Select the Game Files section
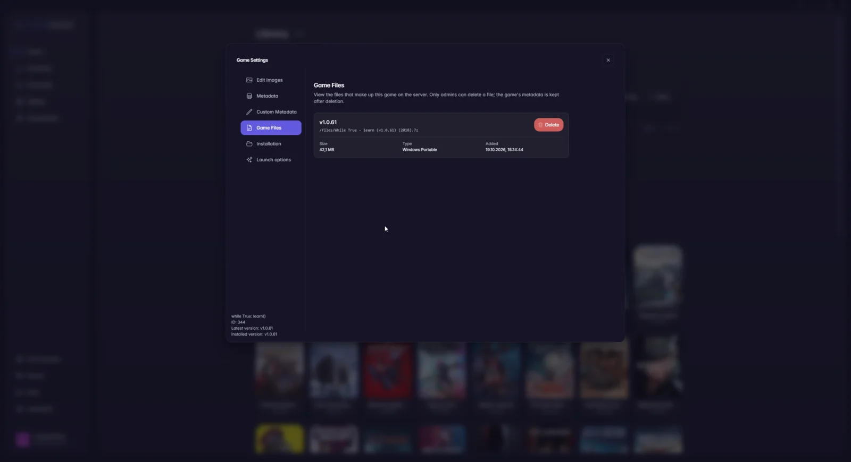This screenshot has width=851, height=462. 271,128
